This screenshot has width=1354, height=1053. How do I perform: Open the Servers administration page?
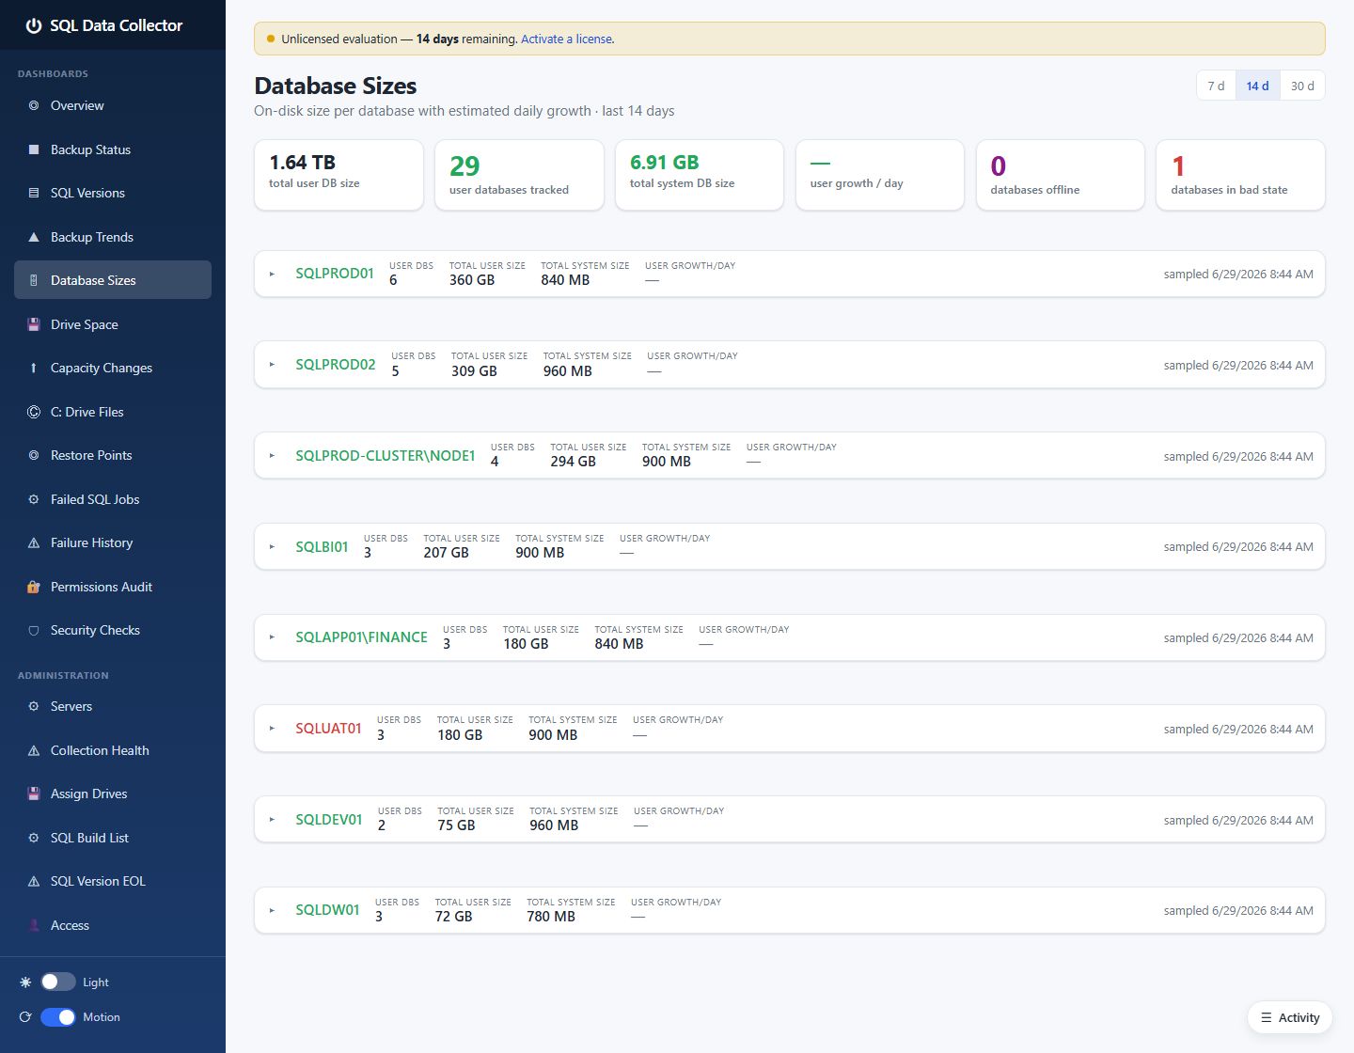coord(113,706)
